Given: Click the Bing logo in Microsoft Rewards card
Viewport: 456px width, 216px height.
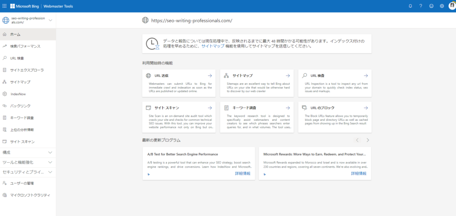Looking at the screenshot, I should coord(265,174).
